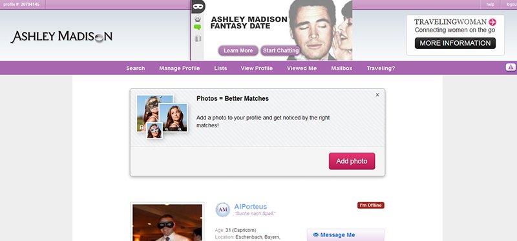This screenshot has height=241, width=517.
Task: Click the Photos = Better Matches heading
Action: 233,99
